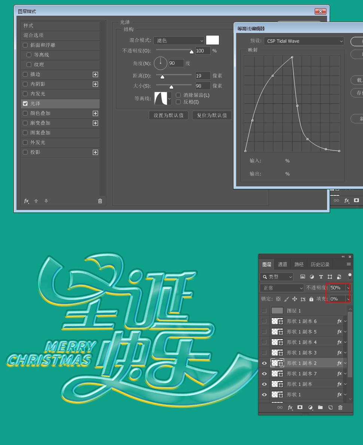Enable 图案叠加 checkbox
This screenshot has width=363, height=445.
(25, 132)
